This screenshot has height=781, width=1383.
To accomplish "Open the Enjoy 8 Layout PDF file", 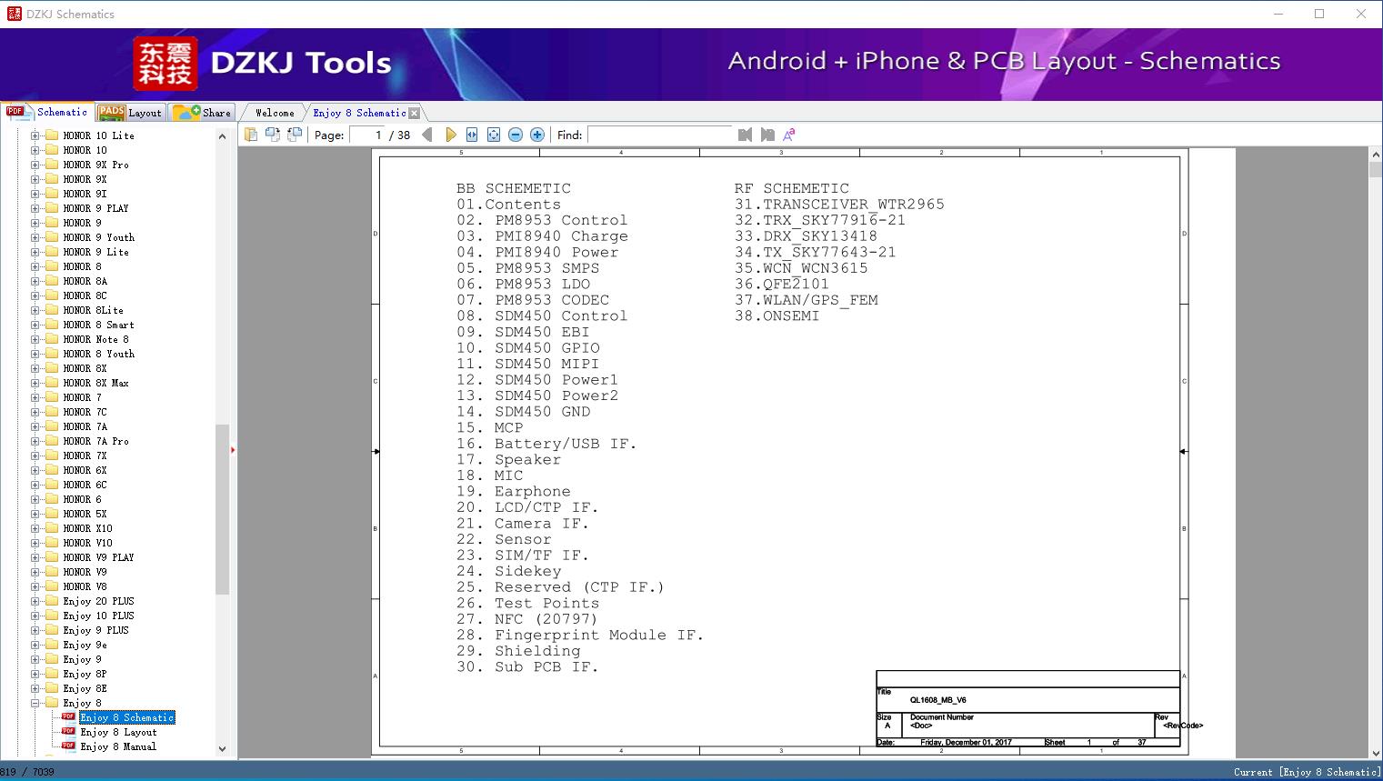I will click(118, 732).
